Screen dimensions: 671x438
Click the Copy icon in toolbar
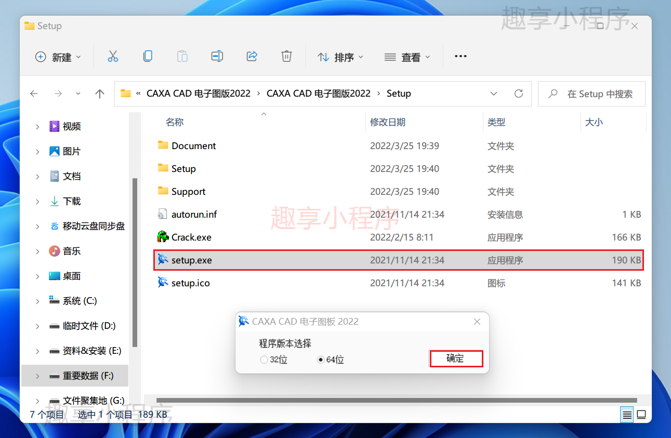click(x=148, y=57)
